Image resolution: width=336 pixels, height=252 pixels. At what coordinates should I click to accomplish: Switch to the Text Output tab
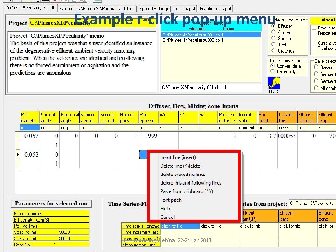[x=184, y=8]
